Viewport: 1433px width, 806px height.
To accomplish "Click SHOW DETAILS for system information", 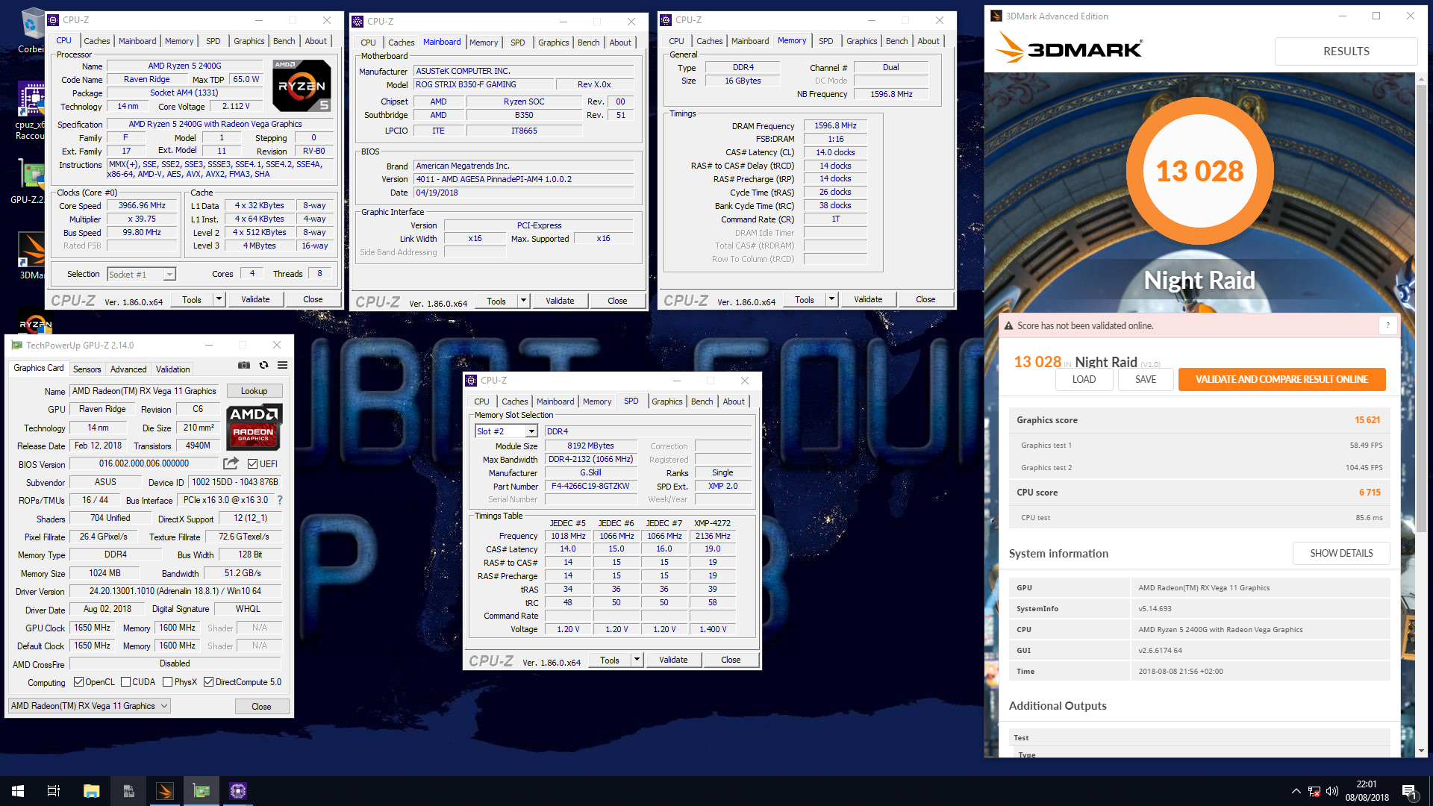I will tap(1341, 553).
